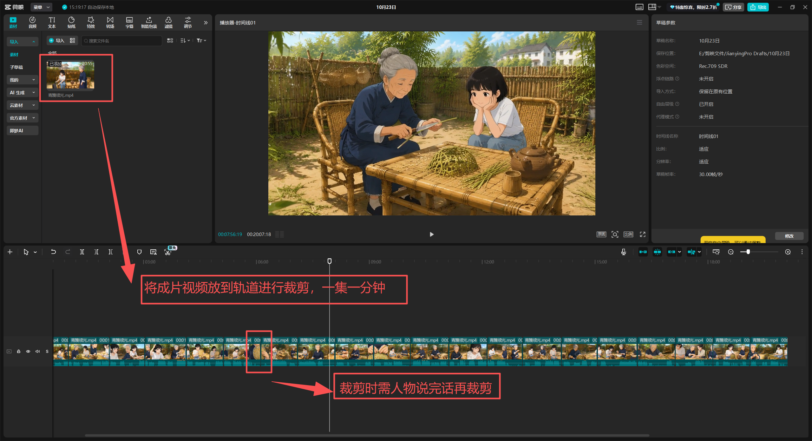812x441 pixels.
Task: Toggle preview axis button
Action: 691,252
